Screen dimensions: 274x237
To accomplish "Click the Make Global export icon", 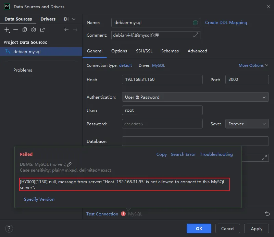I will 42,30.
